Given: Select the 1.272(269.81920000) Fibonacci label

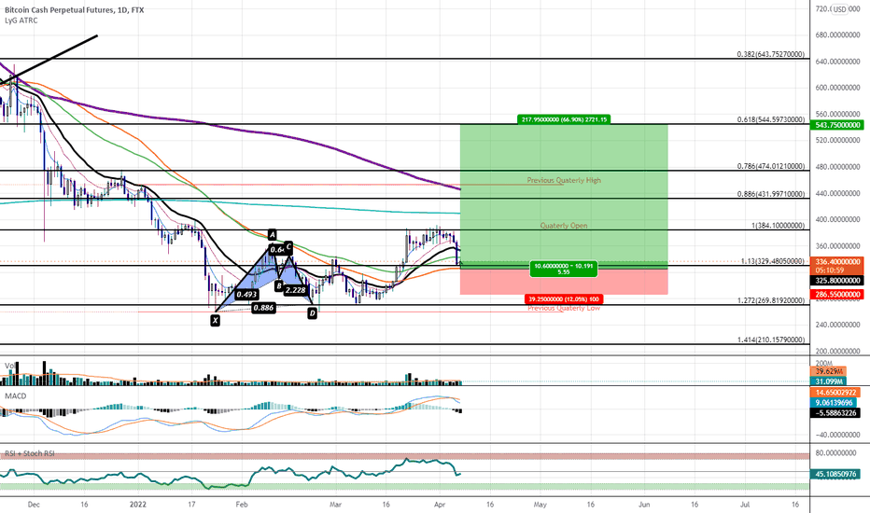Looking at the screenshot, I should pos(771,300).
